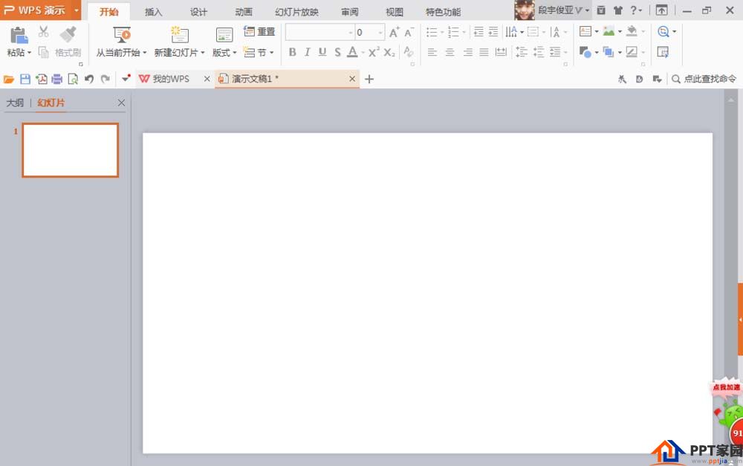Undo the last action
This screenshot has width=743, height=466.
pos(89,79)
